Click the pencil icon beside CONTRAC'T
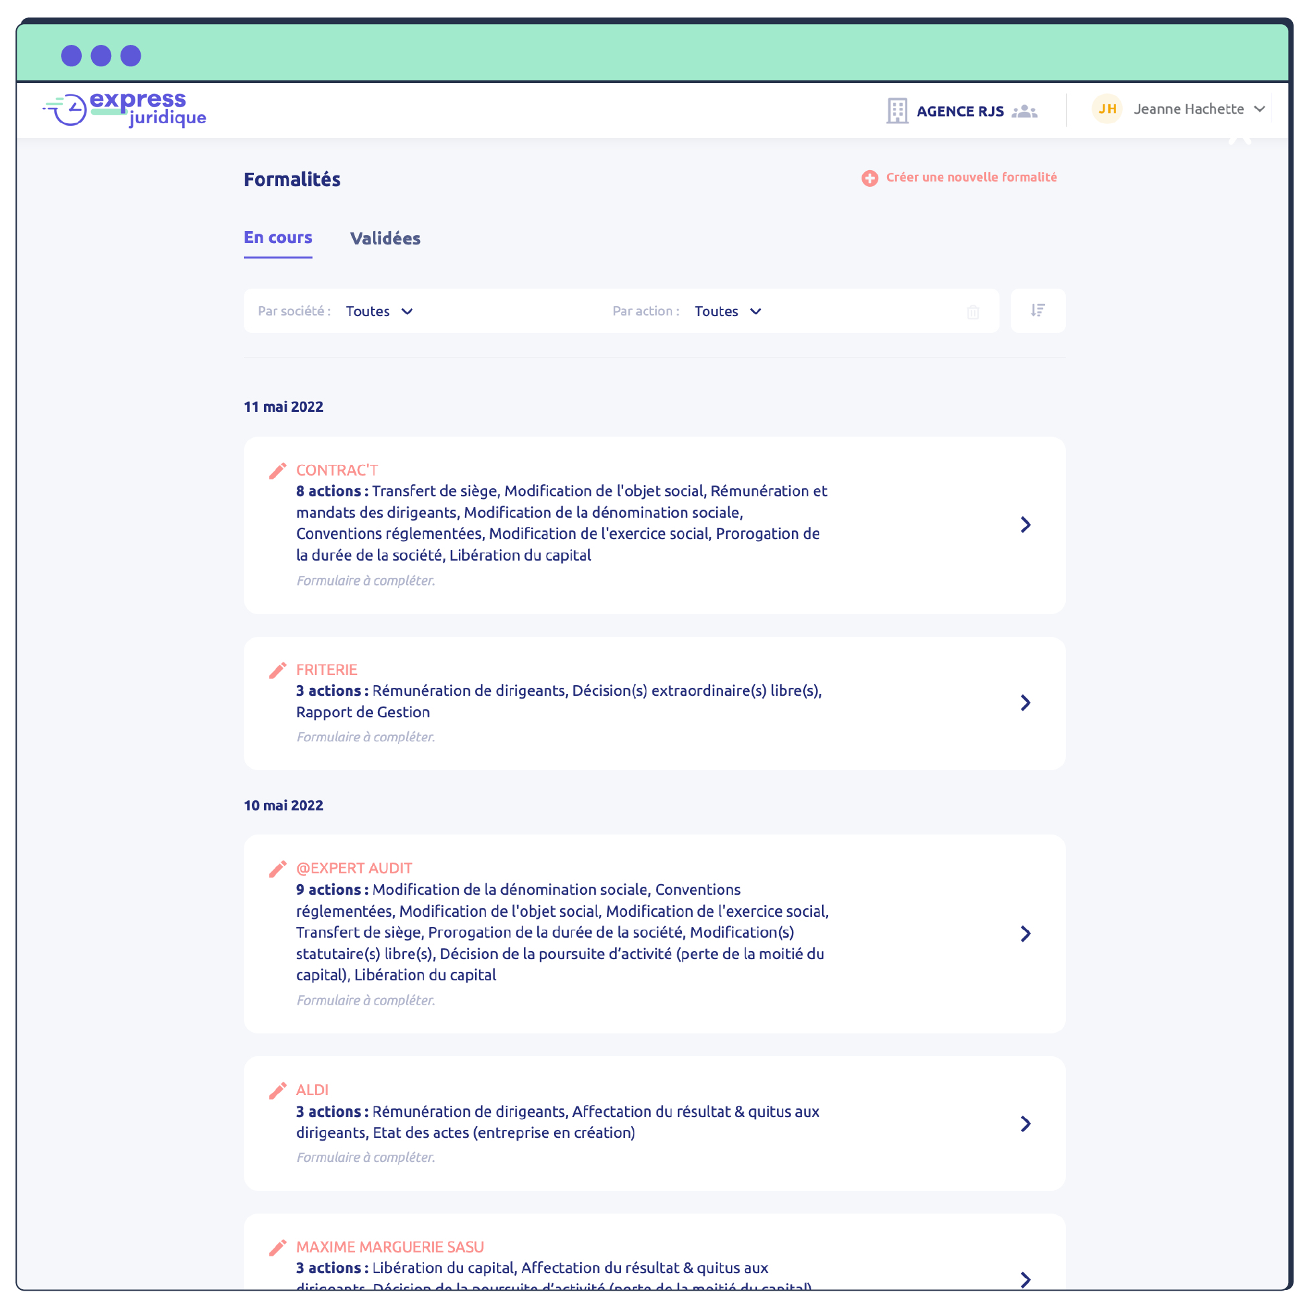Viewport: 1307px width, 1306px height. [277, 471]
